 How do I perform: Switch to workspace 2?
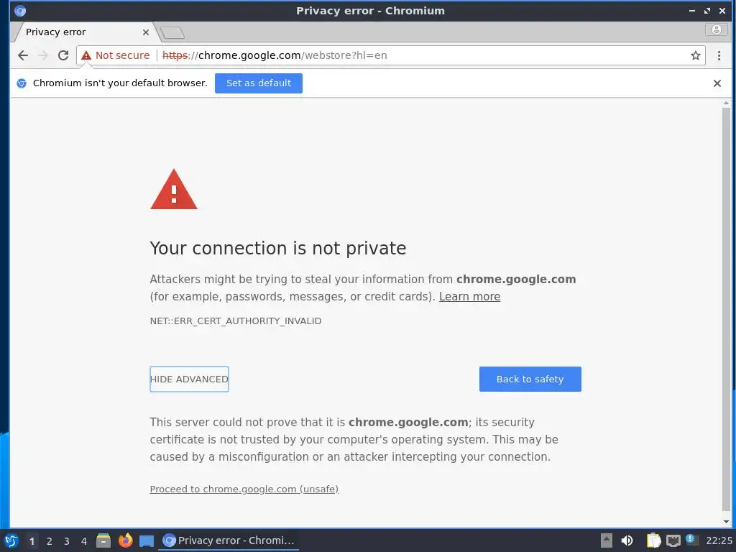50,541
